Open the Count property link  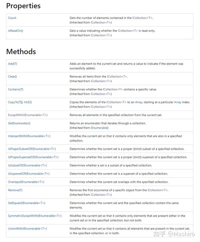pos(12,18)
